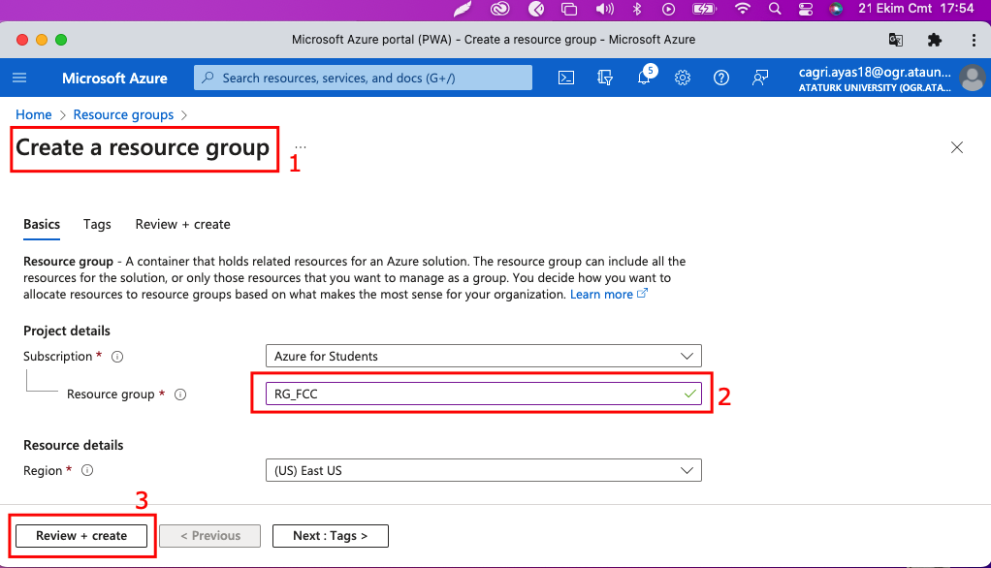Click the info icon next to Subscription
The height and width of the screenshot is (568, 991).
click(117, 357)
